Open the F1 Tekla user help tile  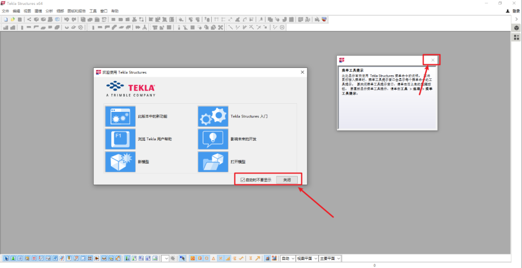[x=120, y=139]
